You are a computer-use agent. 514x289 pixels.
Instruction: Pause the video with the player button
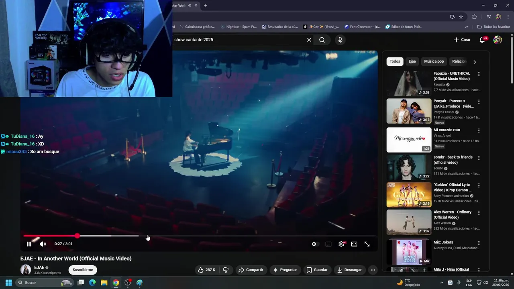click(x=29, y=244)
